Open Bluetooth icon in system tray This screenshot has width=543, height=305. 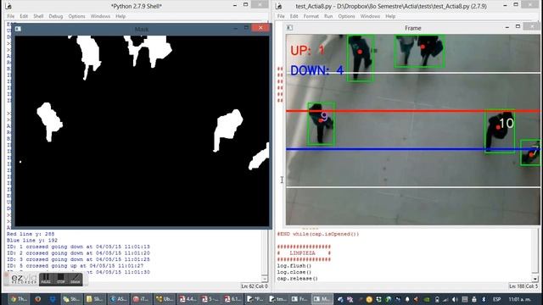tap(484, 299)
